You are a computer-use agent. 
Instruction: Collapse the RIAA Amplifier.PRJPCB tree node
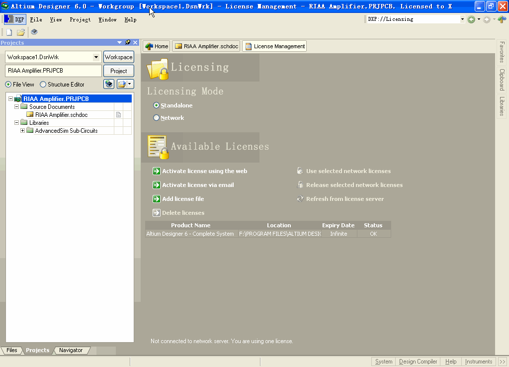[x=10, y=99]
